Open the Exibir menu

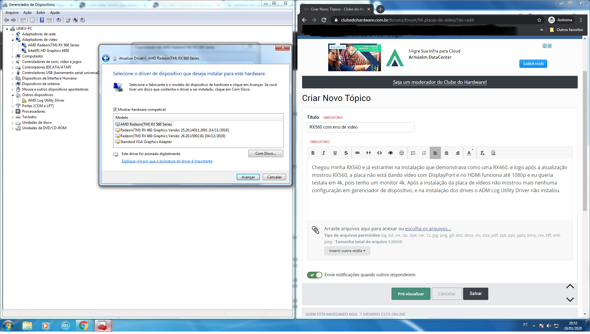point(41,13)
